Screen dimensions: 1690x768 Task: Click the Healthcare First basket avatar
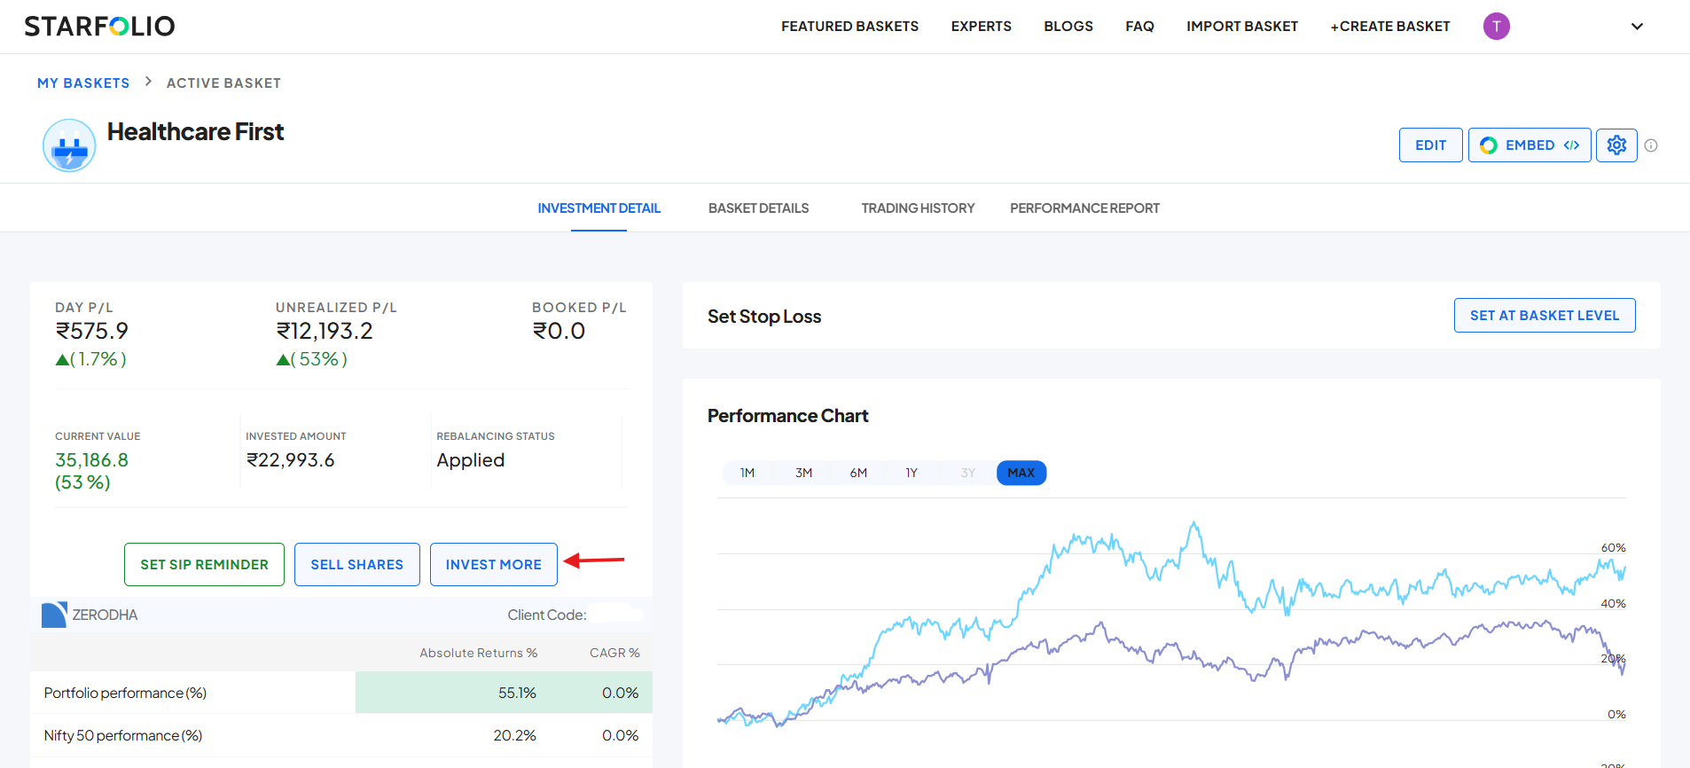pyautogui.click(x=69, y=145)
